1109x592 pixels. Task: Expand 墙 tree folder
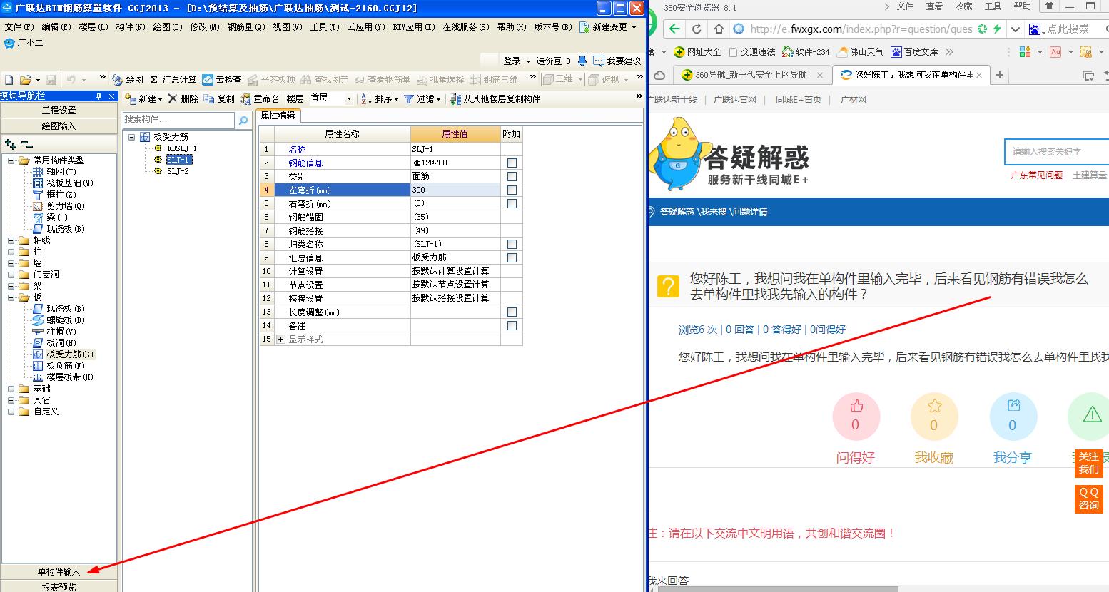tap(11, 263)
